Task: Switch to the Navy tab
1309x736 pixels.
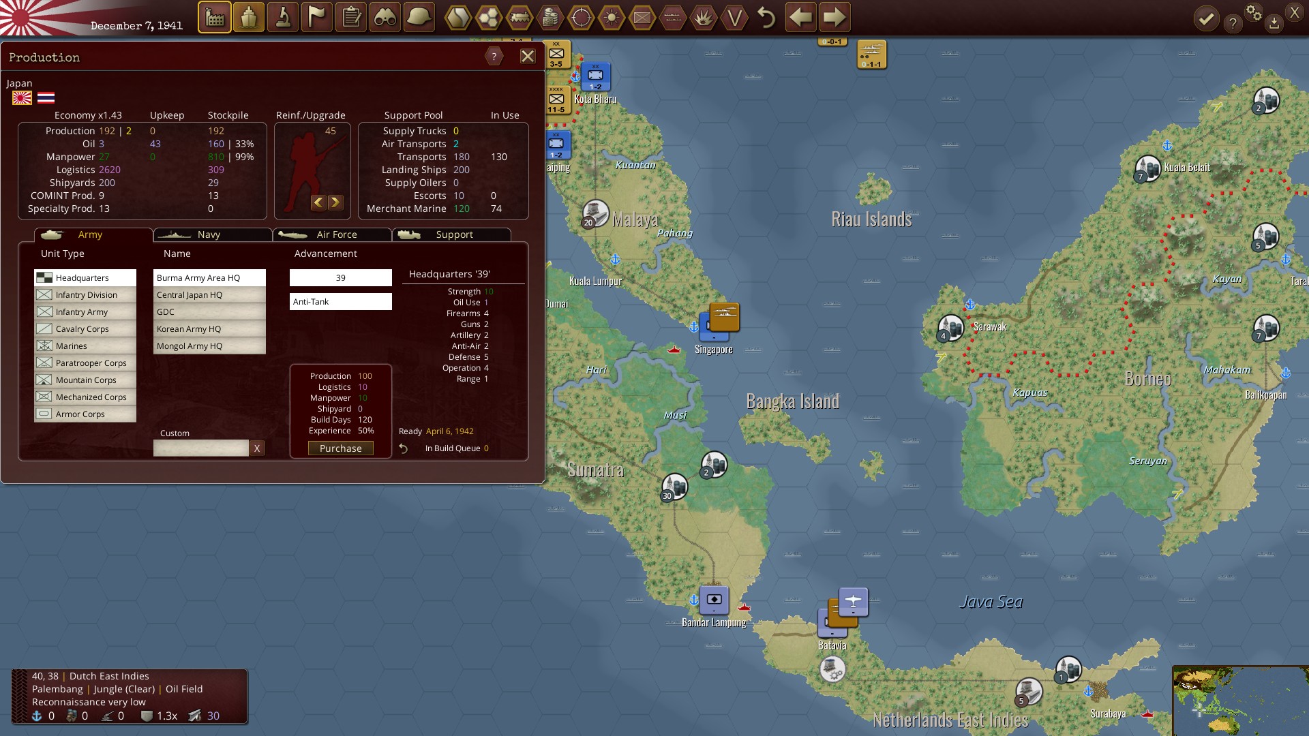Action: tap(213, 234)
